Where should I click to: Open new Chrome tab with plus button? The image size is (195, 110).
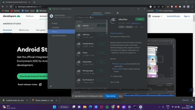[x=34, y=2]
